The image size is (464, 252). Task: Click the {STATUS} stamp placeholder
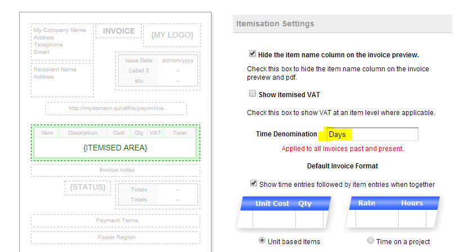87,187
